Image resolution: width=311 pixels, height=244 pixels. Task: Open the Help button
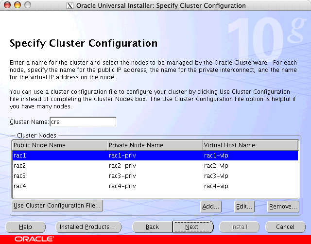point(25,227)
